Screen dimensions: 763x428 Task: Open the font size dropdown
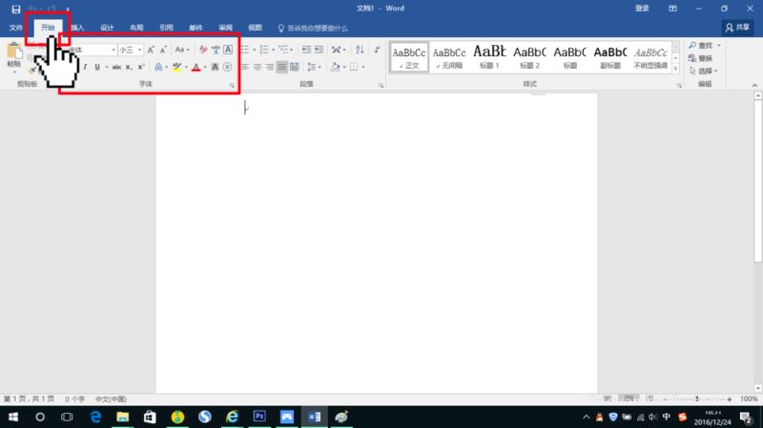tap(139, 50)
